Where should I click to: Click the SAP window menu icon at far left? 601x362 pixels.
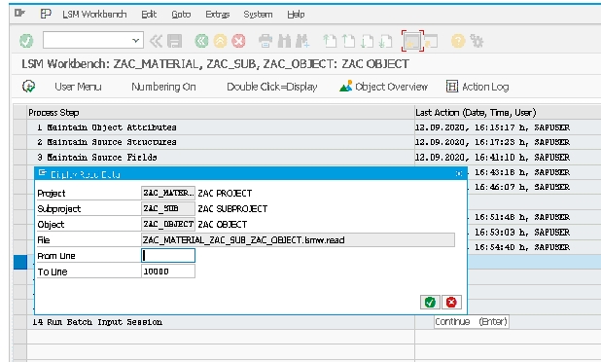[x=19, y=14]
